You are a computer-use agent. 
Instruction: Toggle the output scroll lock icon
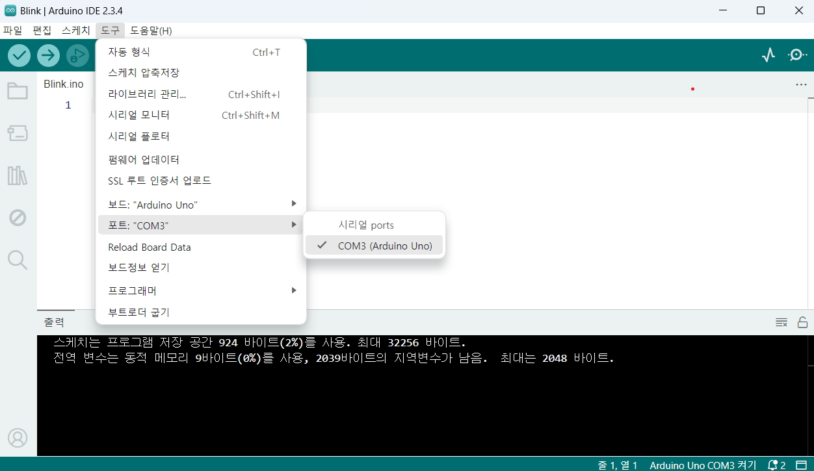click(803, 322)
